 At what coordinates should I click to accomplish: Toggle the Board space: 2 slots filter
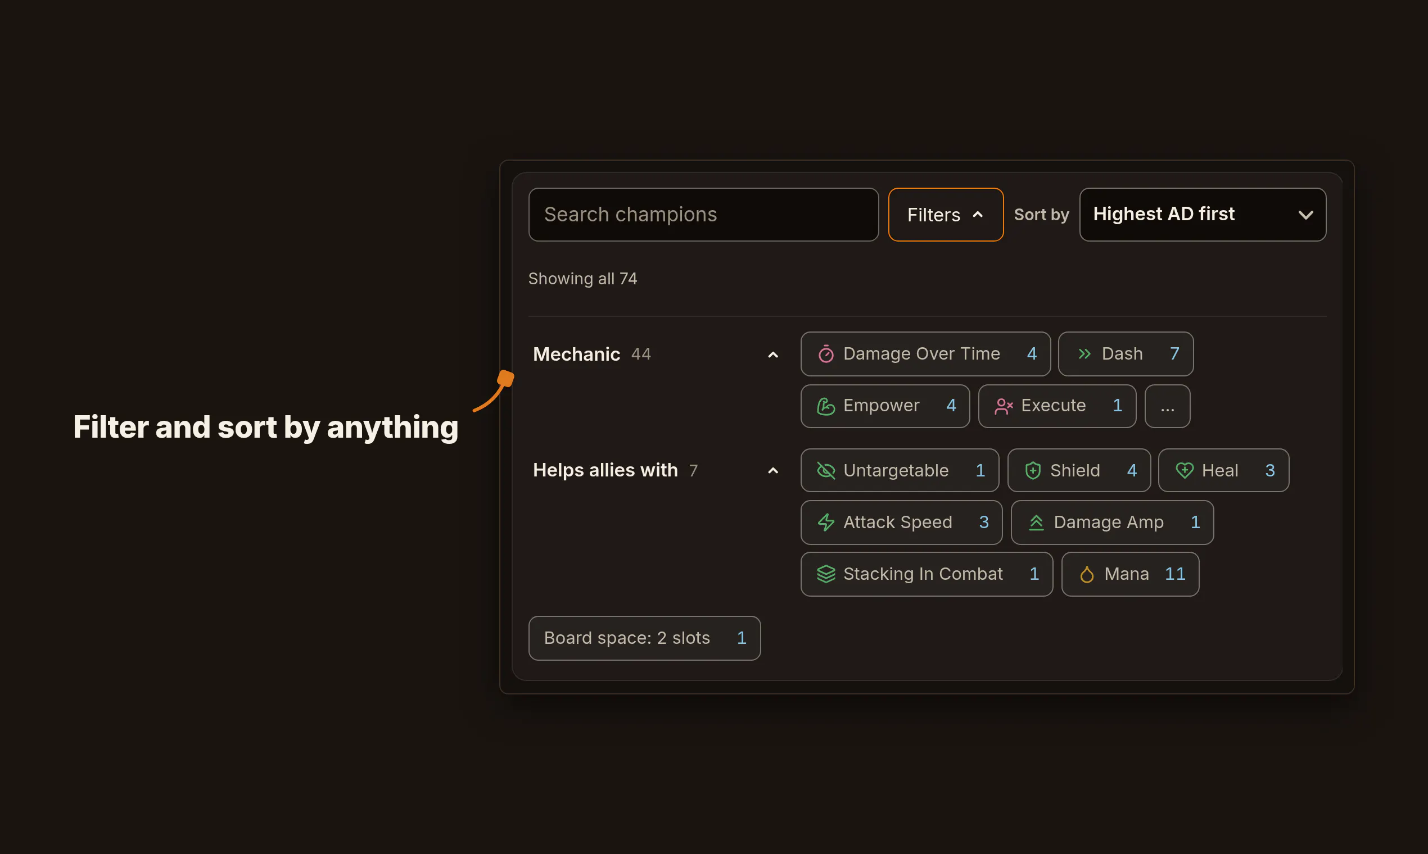(644, 638)
